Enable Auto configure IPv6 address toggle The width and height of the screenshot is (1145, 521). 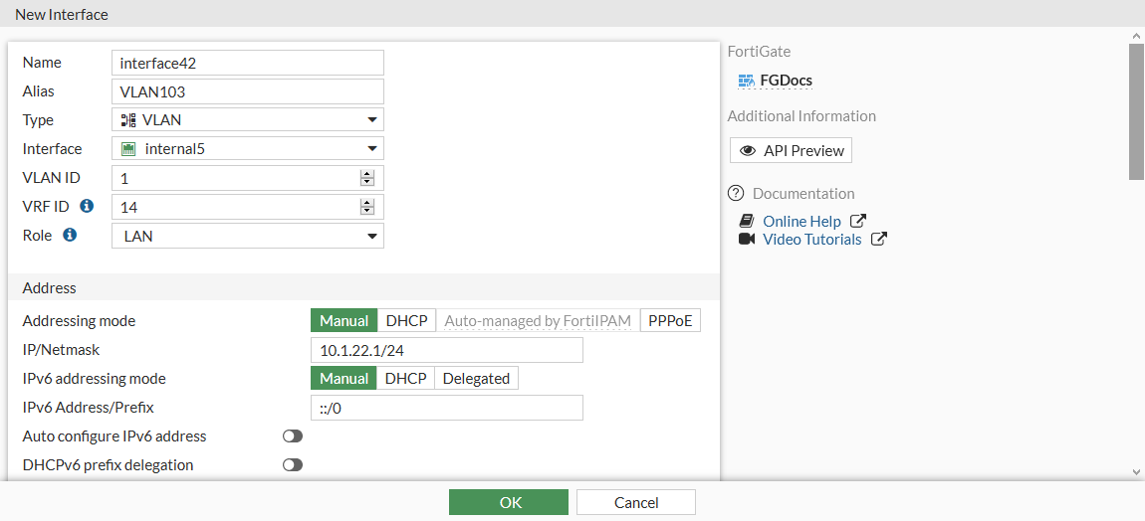(x=292, y=435)
